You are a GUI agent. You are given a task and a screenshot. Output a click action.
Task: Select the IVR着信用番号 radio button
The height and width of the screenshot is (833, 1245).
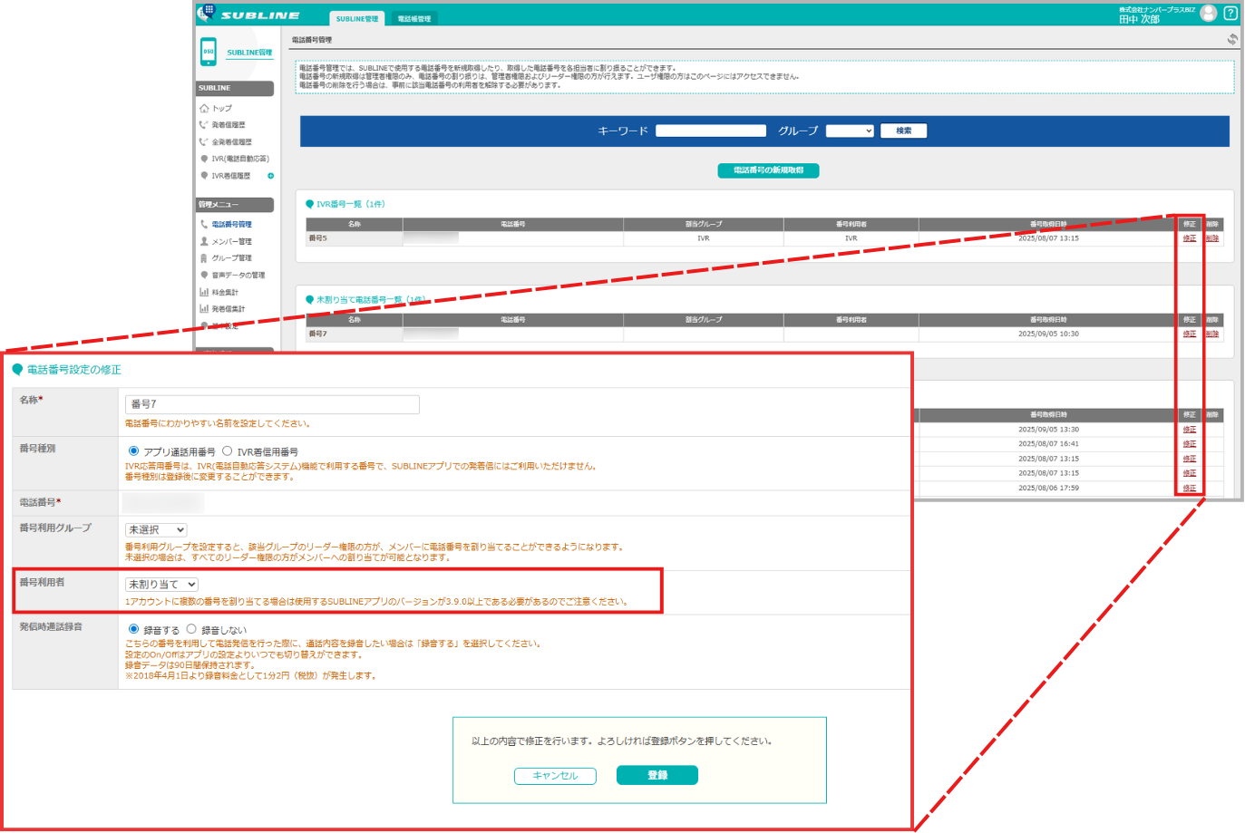pyautogui.click(x=228, y=451)
